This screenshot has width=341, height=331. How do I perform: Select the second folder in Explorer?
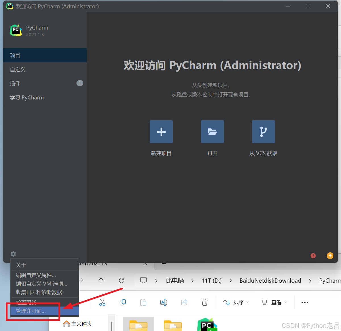pos(173,325)
